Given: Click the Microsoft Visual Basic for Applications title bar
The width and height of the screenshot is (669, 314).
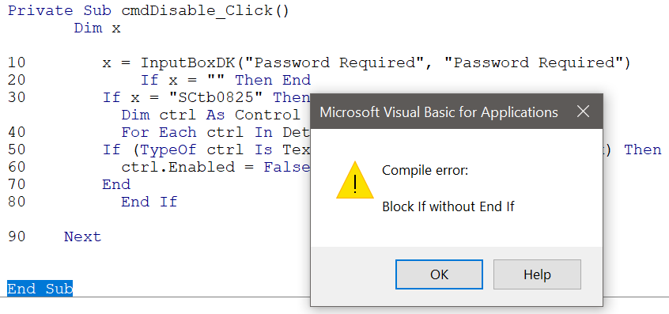Looking at the screenshot, I should click(x=439, y=112).
